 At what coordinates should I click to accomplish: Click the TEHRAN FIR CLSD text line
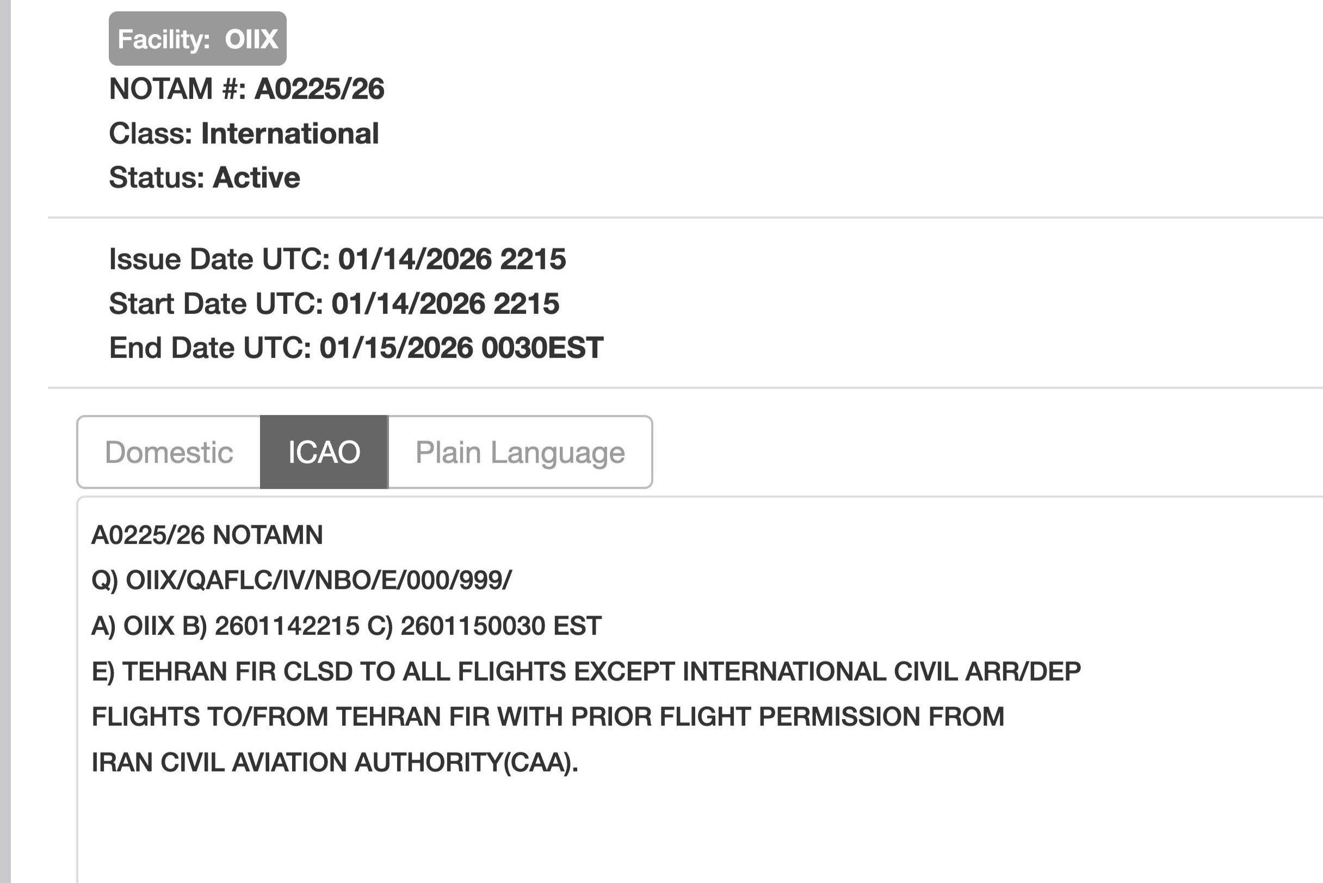click(585, 671)
